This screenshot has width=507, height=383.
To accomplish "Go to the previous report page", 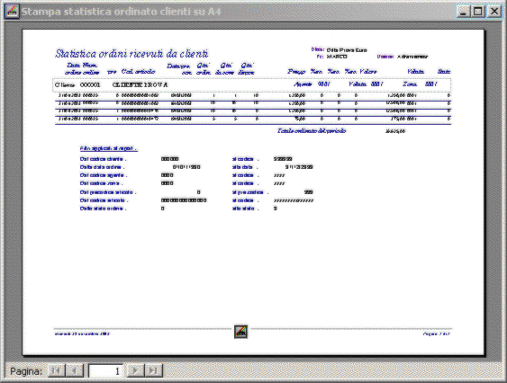I will click(75, 370).
